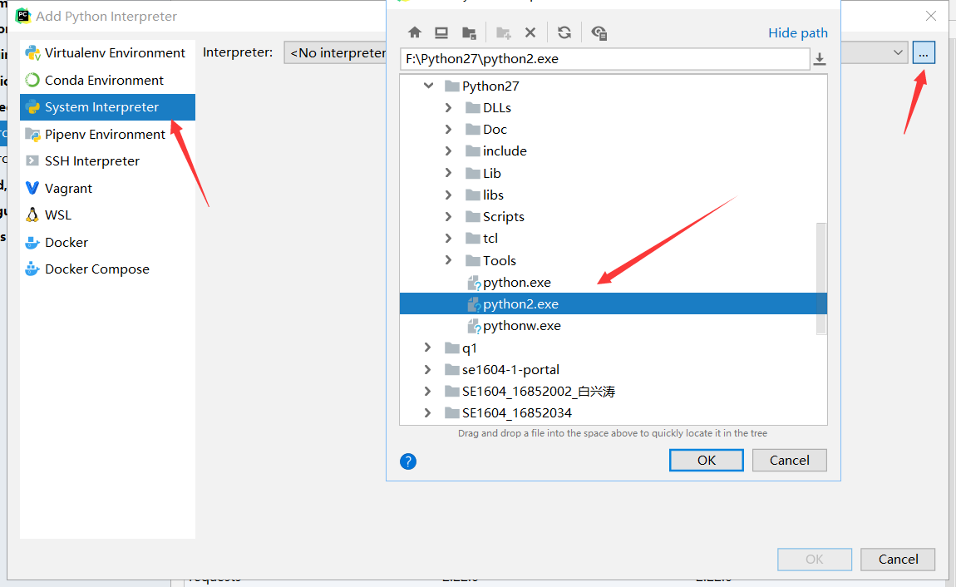
Task: Go to the home directory via house icon
Action: pos(415,32)
